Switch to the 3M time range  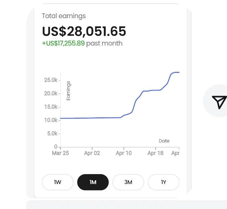[x=128, y=182]
